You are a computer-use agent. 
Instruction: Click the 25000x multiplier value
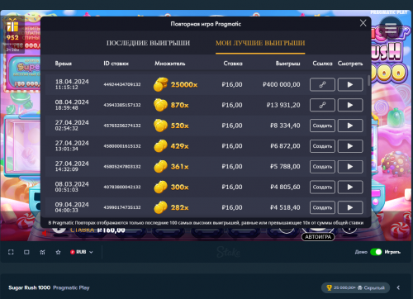coord(184,84)
